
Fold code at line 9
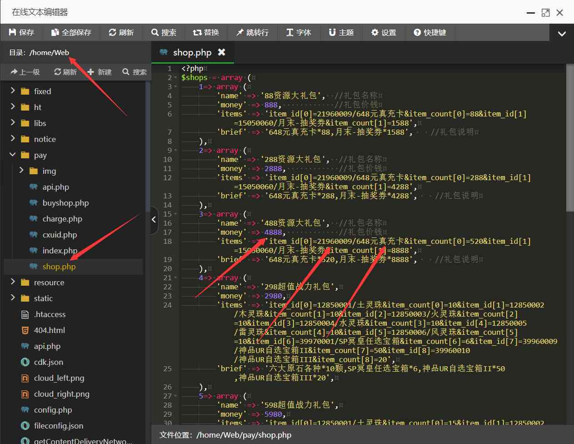coord(176,151)
